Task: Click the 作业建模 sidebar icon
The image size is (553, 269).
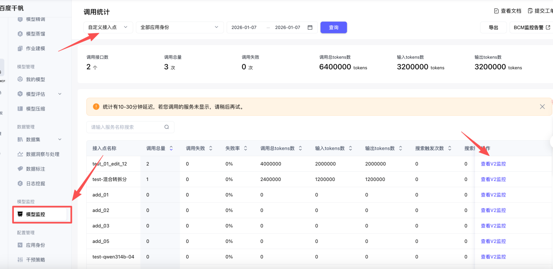Action: 20,48
